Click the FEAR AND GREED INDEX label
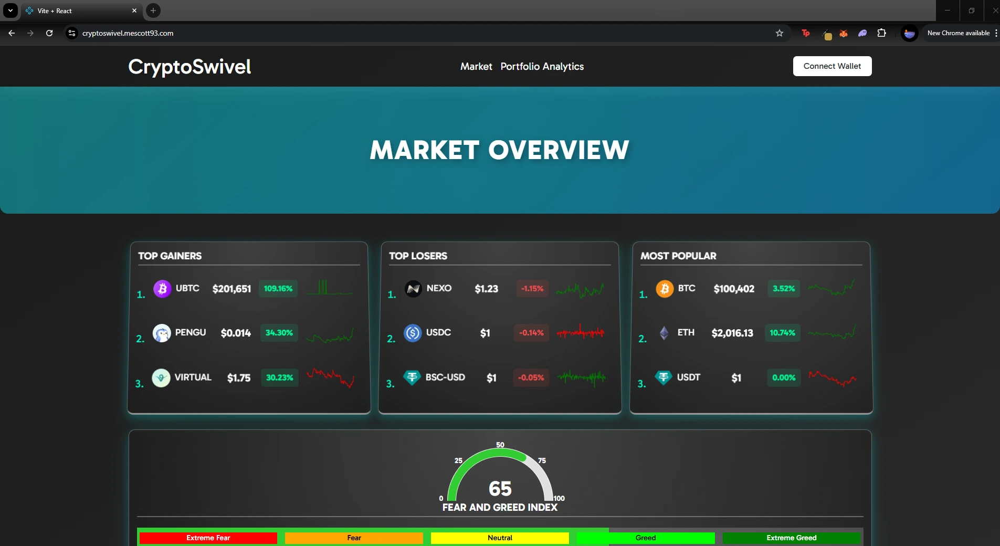This screenshot has height=546, width=1000. click(x=500, y=507)
